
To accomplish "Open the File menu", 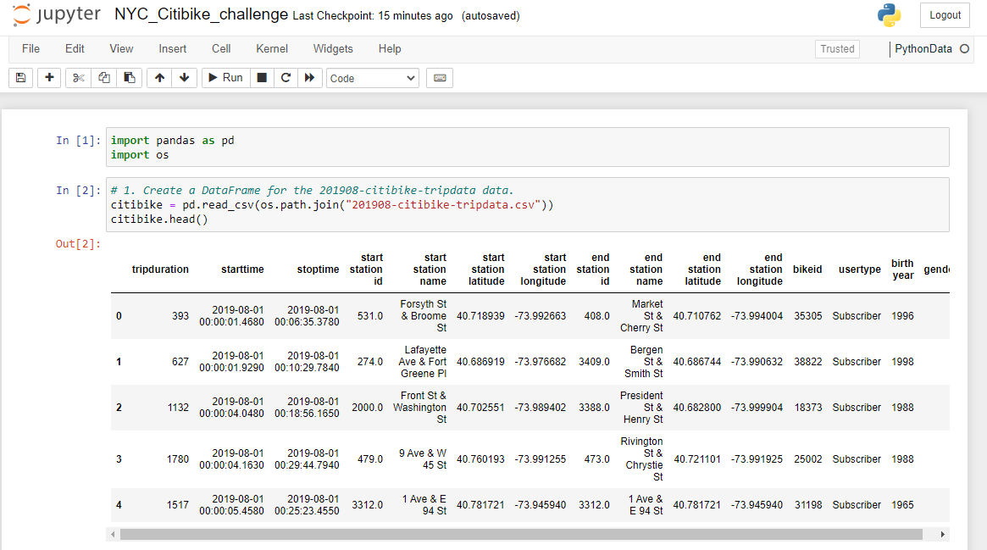I will 30,48.
